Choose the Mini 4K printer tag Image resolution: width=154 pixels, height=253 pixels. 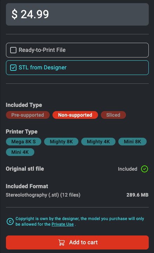pos(20,152)
